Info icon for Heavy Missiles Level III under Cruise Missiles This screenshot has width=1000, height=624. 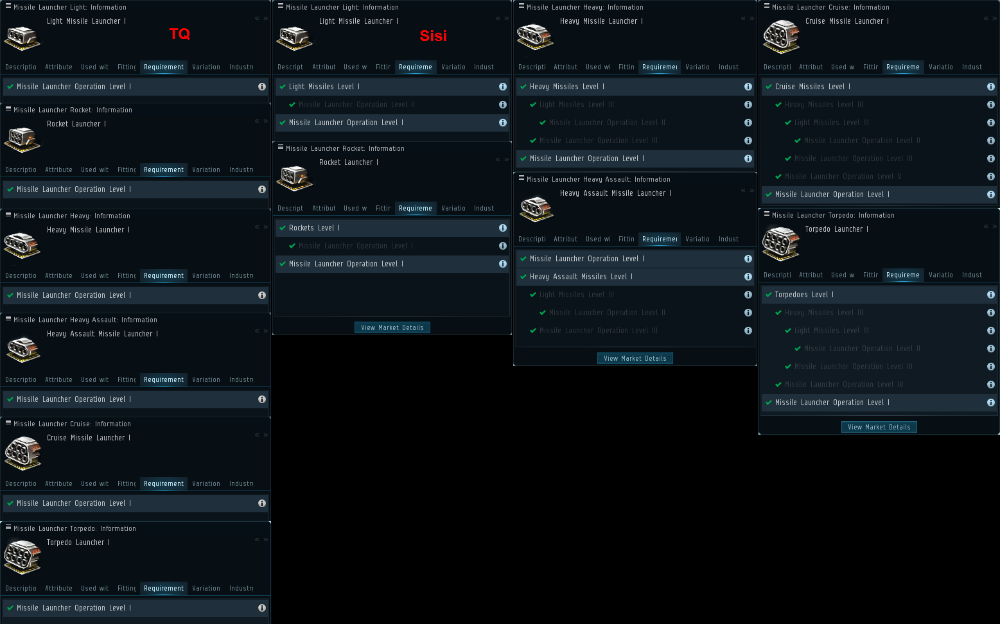(x=991, y=105)
